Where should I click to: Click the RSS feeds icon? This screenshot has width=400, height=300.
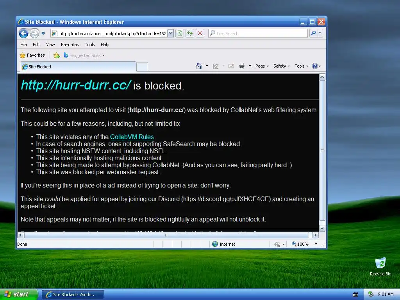pyautogui.click(x=216, y=66)
